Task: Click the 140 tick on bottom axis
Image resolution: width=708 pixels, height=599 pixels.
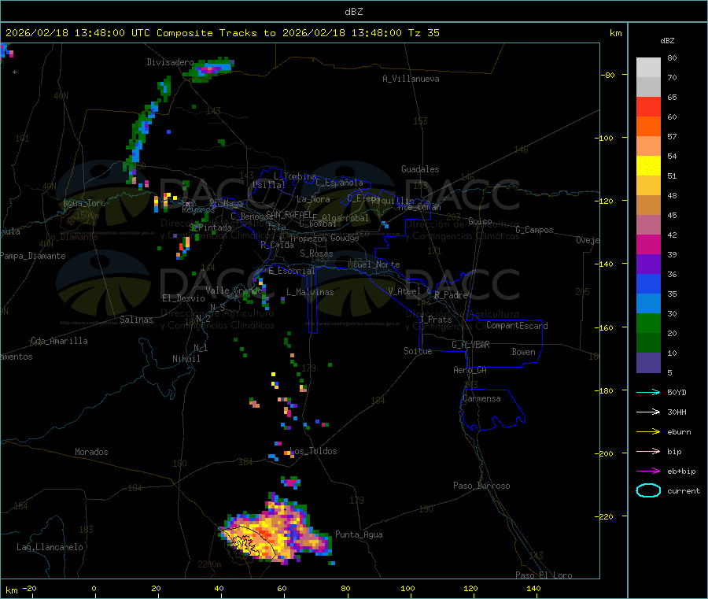Action: (x=533, y=588)
